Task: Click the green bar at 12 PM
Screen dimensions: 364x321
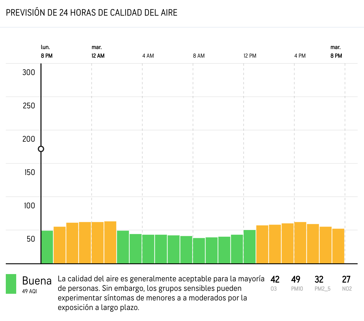Action: pyautogui.click(x=250, y=247)
